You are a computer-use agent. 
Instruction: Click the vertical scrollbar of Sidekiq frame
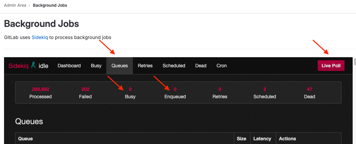tap(354, 62)
